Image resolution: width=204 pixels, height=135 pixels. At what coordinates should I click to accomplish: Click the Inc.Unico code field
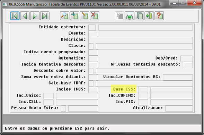48,96
